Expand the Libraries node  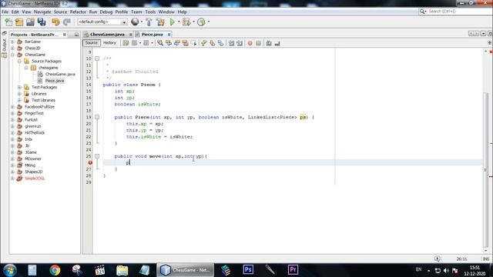pyautogui.click(x=19, y=94)
